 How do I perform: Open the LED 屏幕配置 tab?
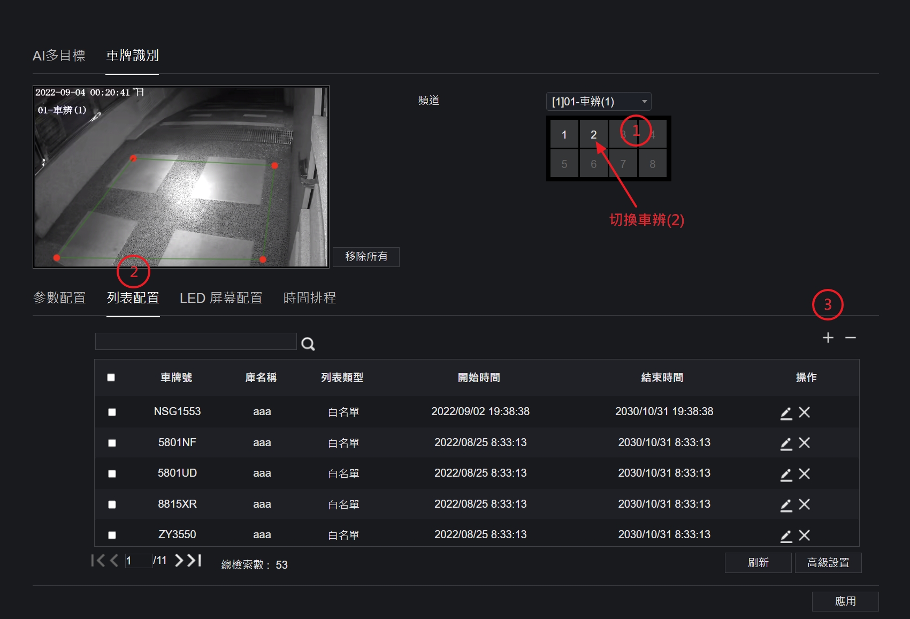coord(221,298)
